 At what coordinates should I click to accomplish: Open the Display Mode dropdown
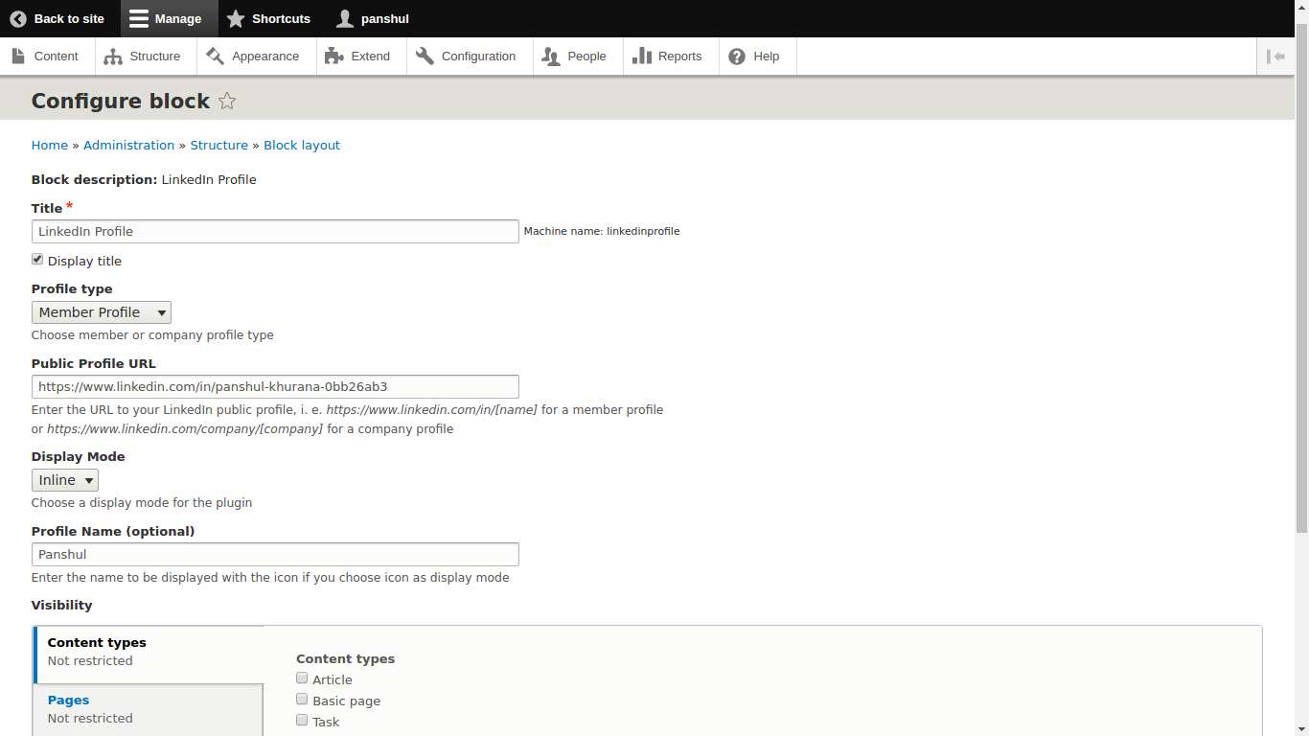65,480
